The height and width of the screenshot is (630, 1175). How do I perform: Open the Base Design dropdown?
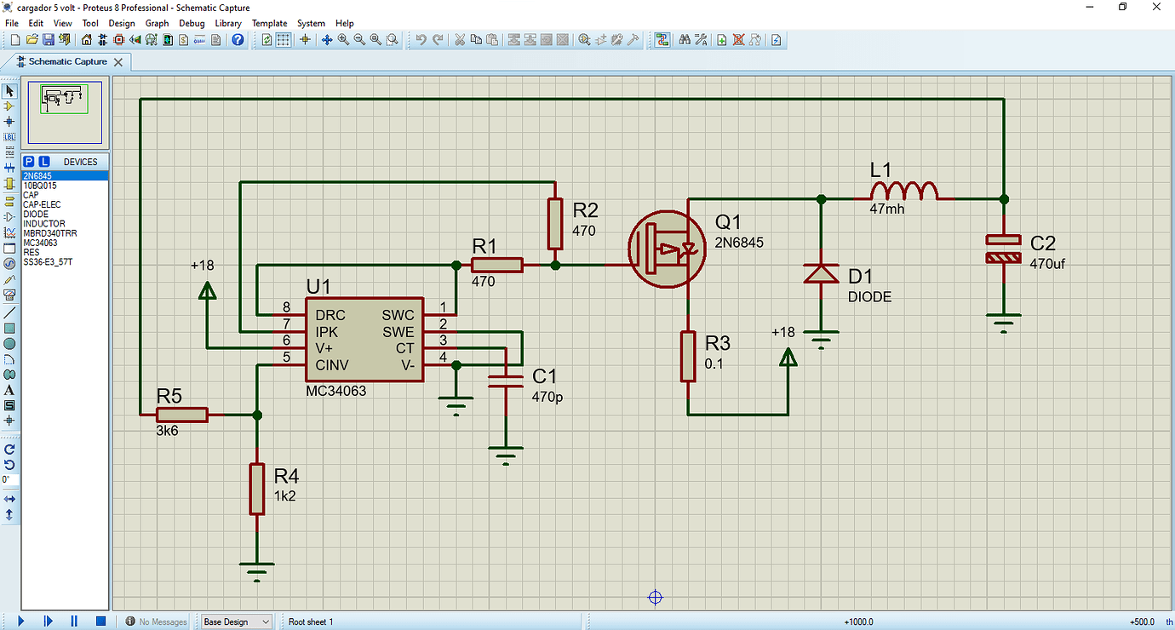click(x=236, y=621)
